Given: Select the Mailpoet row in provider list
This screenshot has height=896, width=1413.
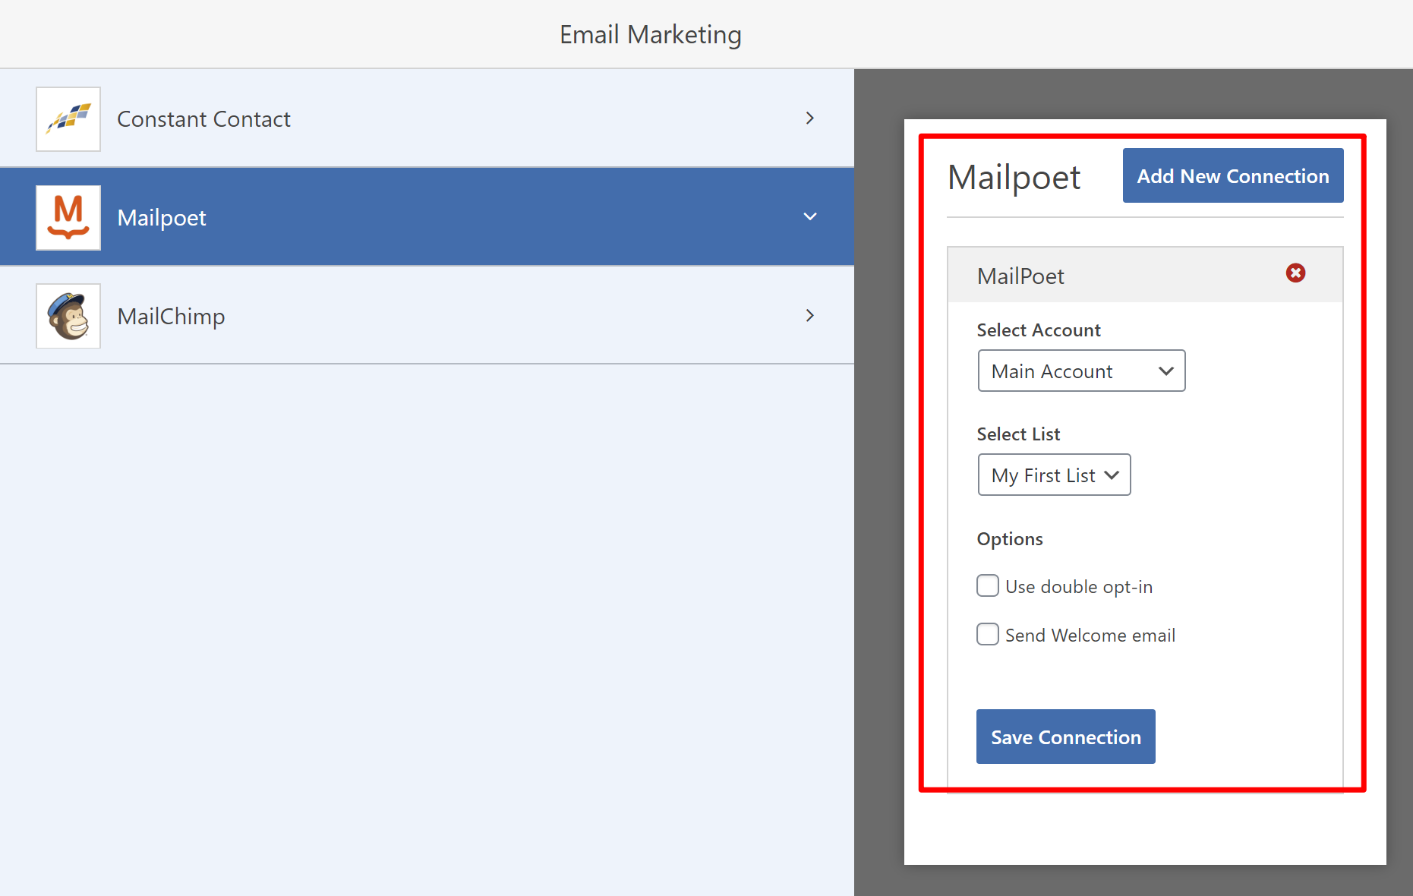Looking at the screenshot, I should pyautogui.click(x=425, y=217).
